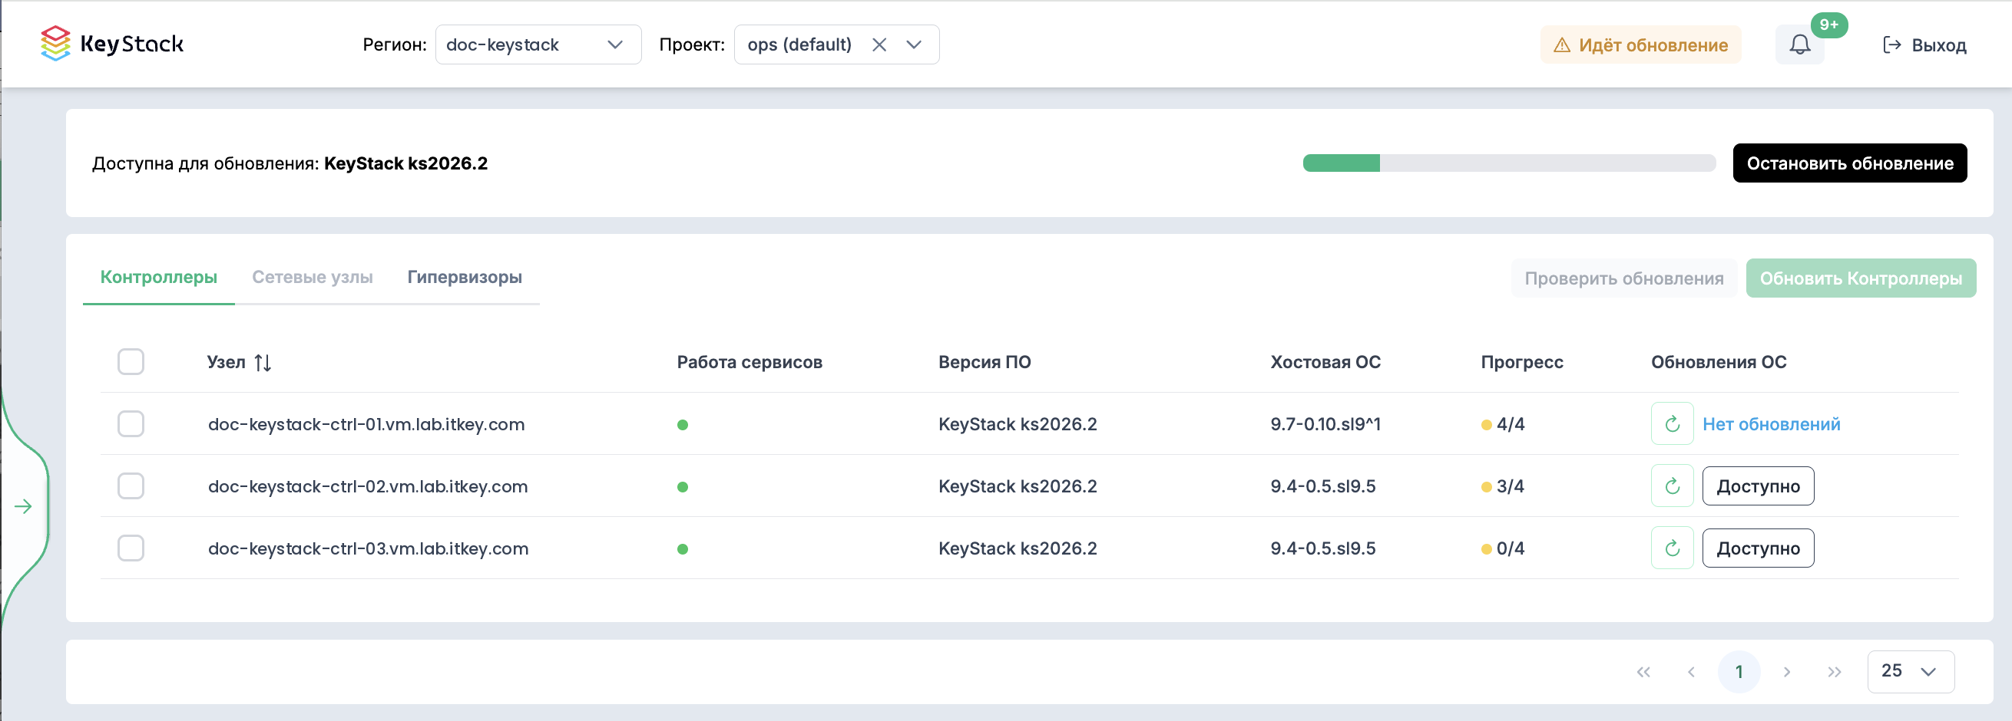Go to last page of pagination
The width and height of the screenshot is (2012, 721).
pyautogui.click(x=1834, y=672)
